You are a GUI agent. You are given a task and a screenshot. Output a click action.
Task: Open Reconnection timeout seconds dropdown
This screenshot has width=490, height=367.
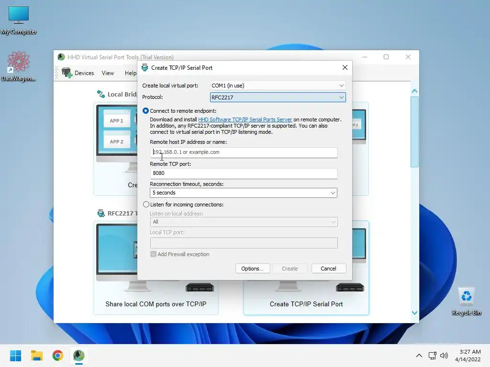coord(244,193)
